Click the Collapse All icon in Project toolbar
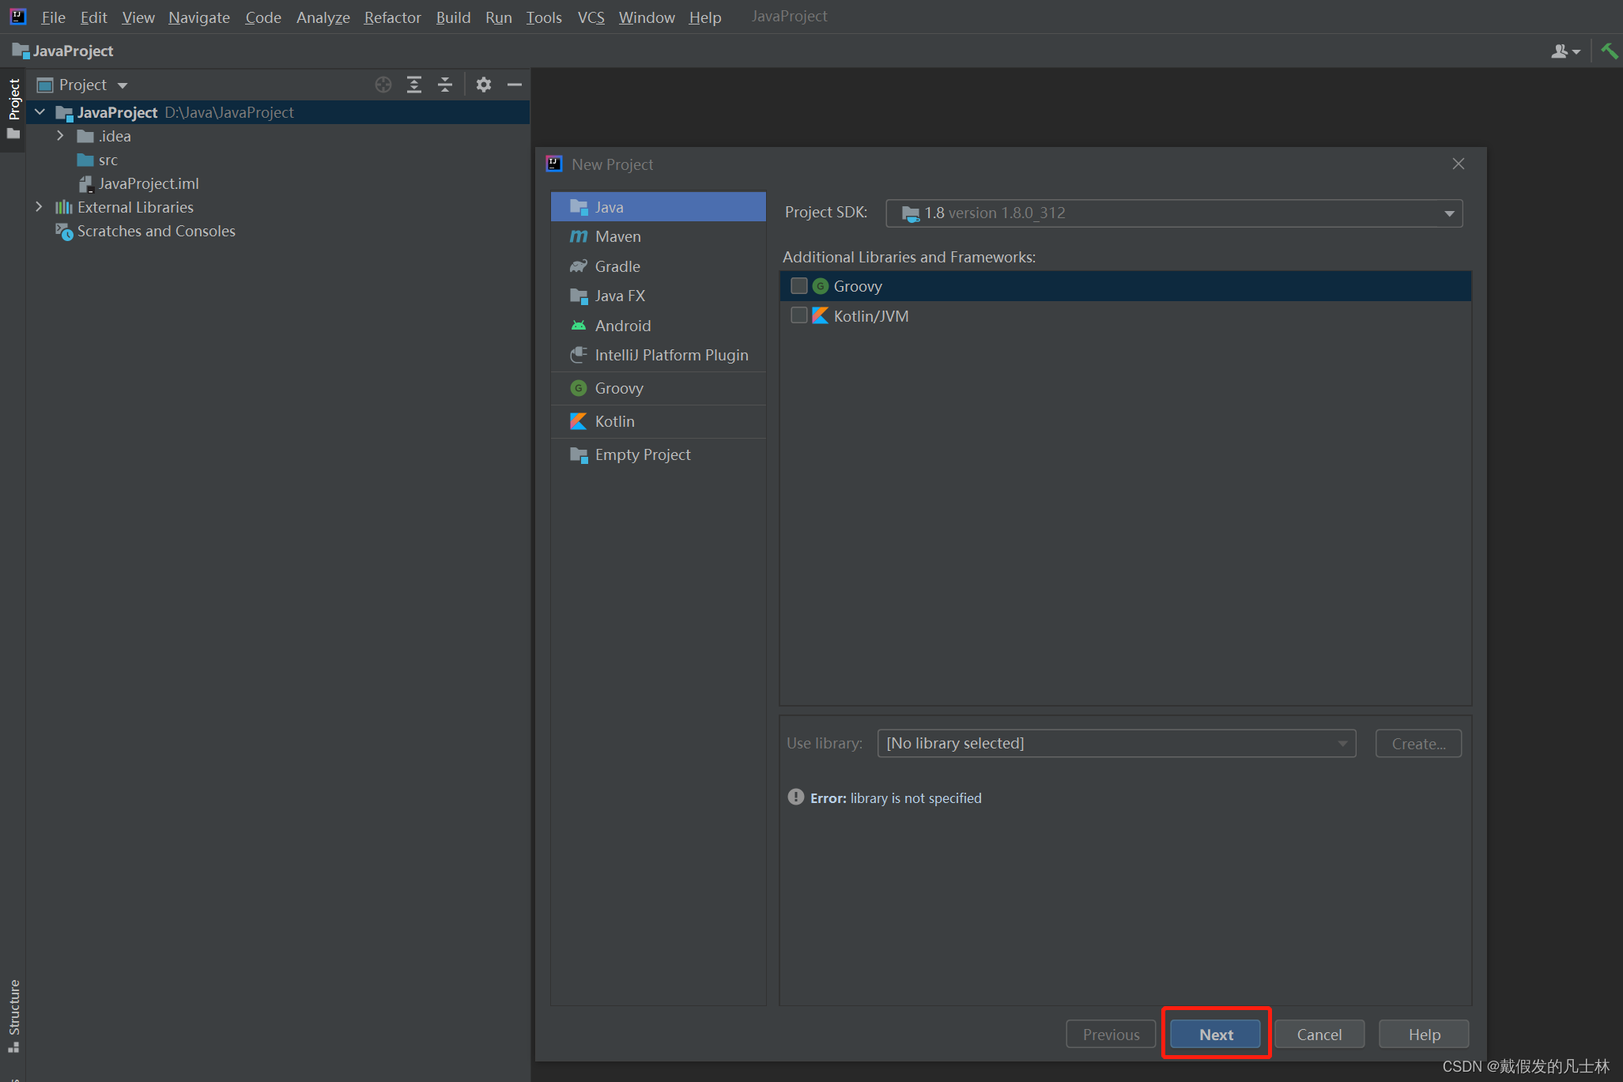This screenshot has width=1623, height=1082. pos(445,85)
